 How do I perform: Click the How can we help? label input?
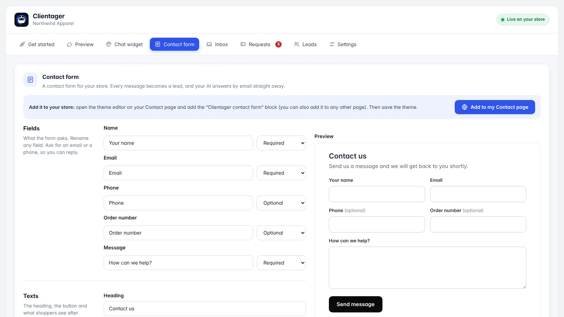click(x=178, y=263)
